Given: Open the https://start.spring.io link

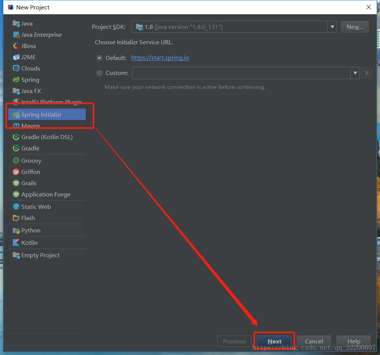Looking at the screenshot, I should pos(160,58).
